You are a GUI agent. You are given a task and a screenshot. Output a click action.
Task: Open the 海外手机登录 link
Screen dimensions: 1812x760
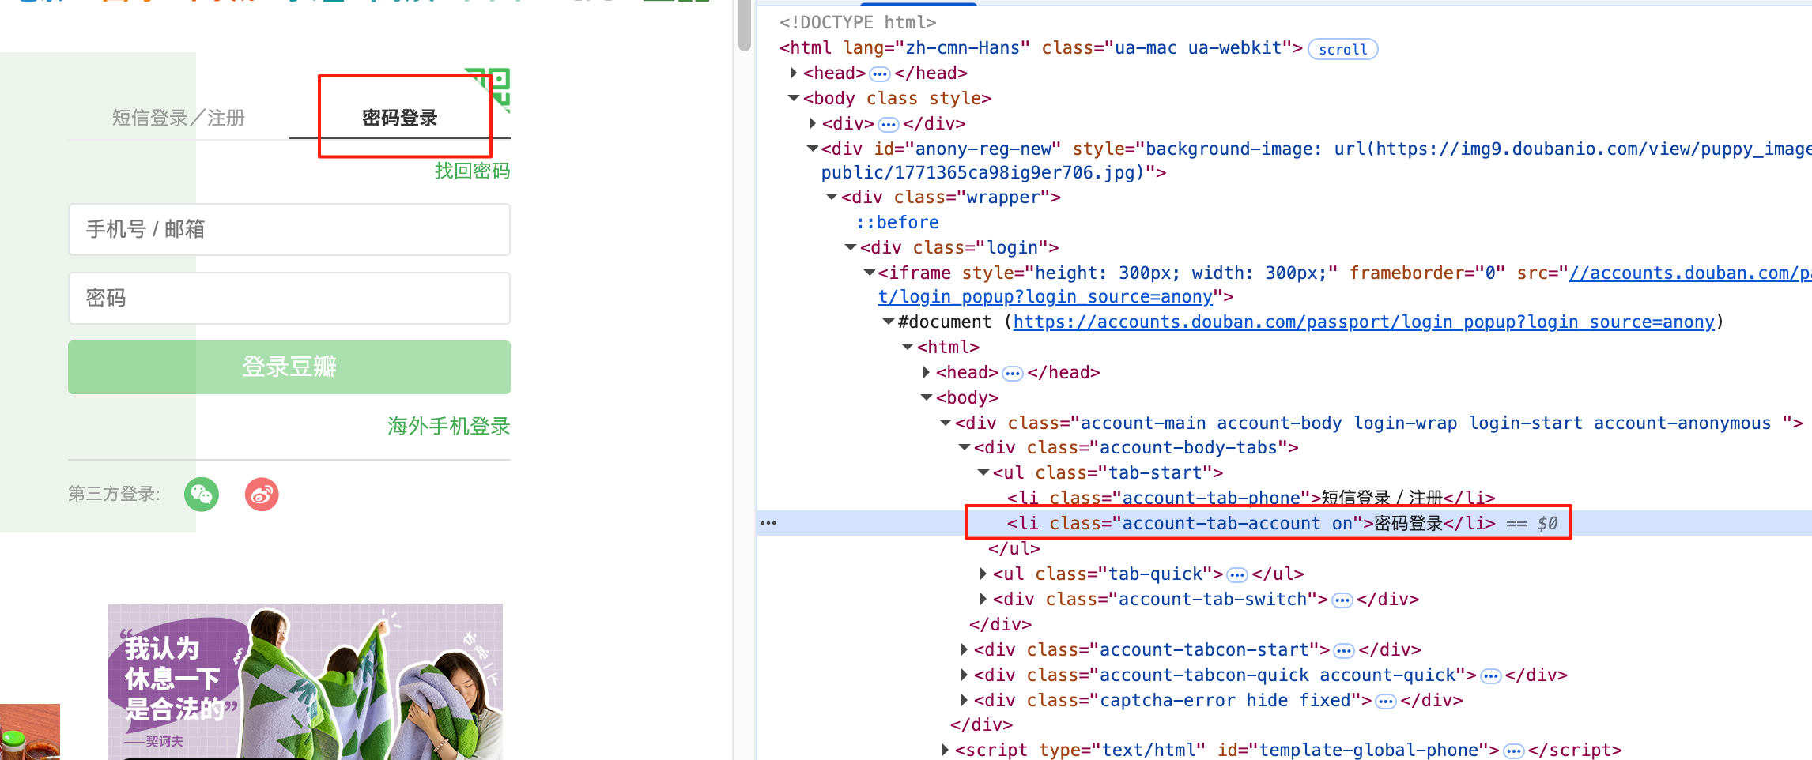tap(449, 427)
